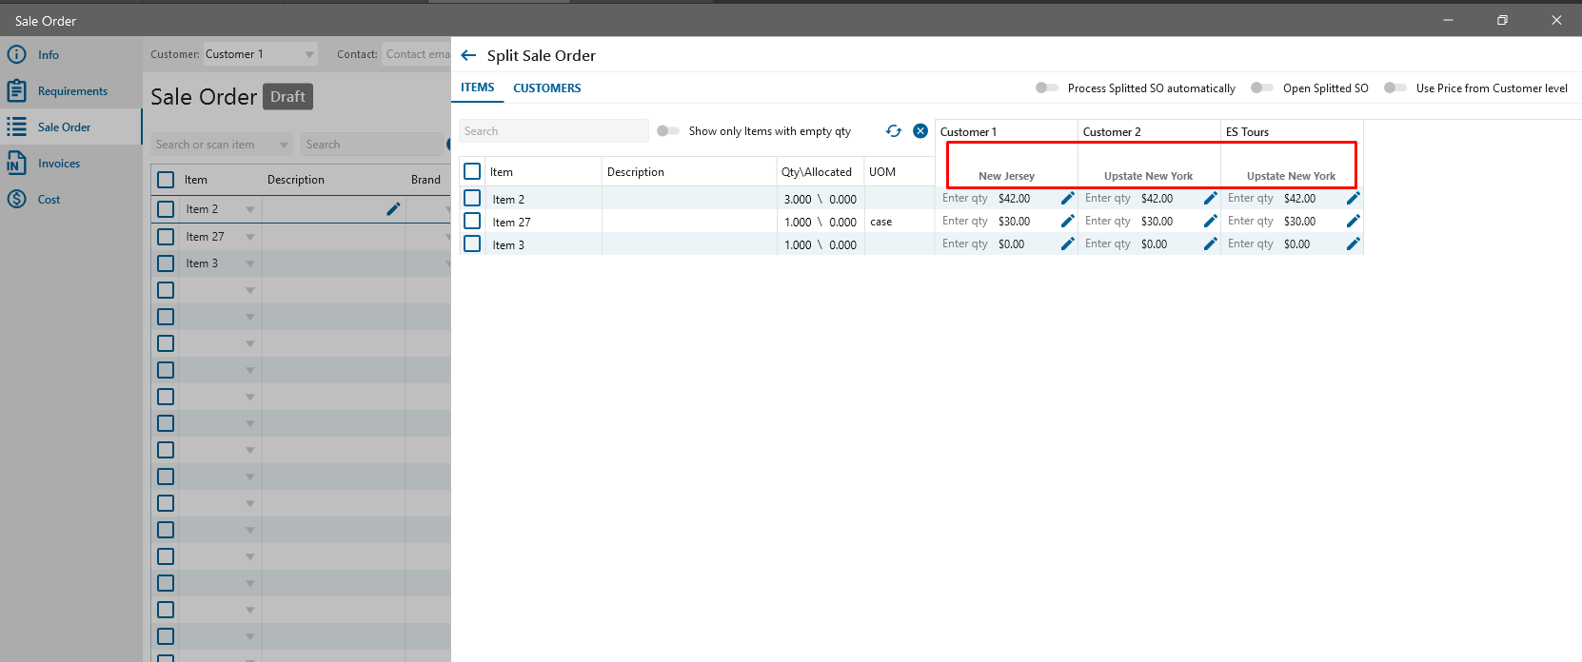The height and width of the screenshot is (662, 1582).
Task: Open the Item 2 dropdown arrow
Action: pyautogui.click(x=250, y=209)
